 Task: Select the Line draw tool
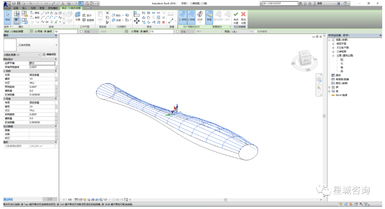point(43,13)
